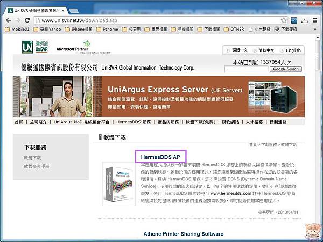The height and width of the screenshot is (242, 323).
Task: Click the visitor count text 1337054
Action: click(x=270, y=62)
